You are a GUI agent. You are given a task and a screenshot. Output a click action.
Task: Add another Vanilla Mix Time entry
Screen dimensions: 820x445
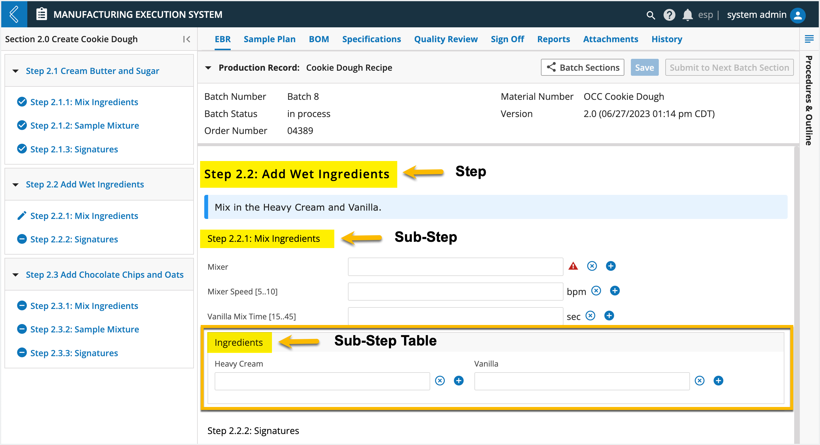pyautogui.click(x=609, y=316)
